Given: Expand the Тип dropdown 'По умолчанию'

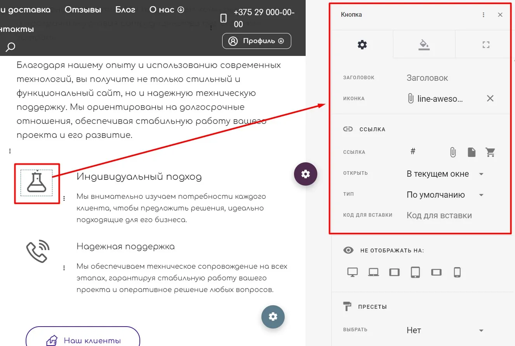Looking at the screenshot, I should pos(445,195).
